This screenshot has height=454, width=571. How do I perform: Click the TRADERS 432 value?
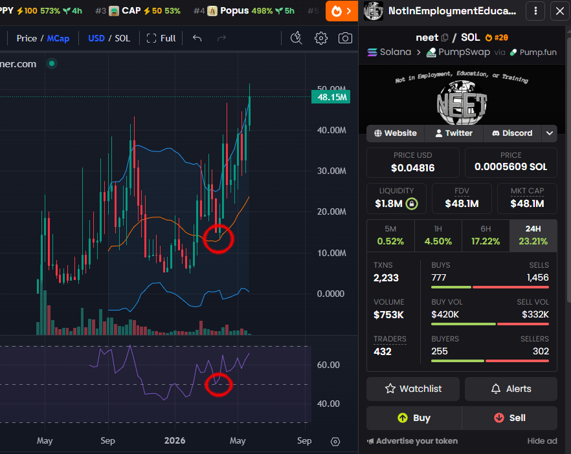[383, 352]
